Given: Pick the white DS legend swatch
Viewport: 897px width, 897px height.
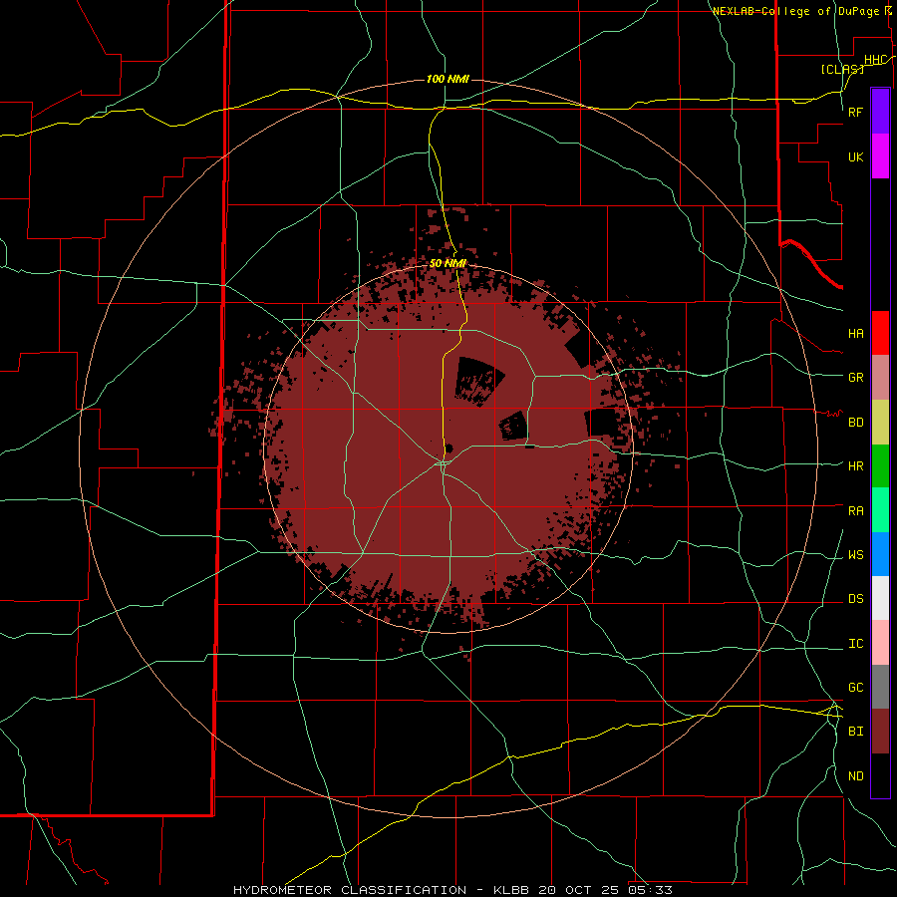Looking at the screenshot, I should coord(880,598).
